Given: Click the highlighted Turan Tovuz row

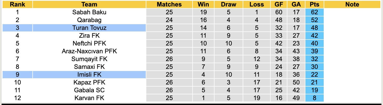Looking at the screenshot, I should coord(89,28).
